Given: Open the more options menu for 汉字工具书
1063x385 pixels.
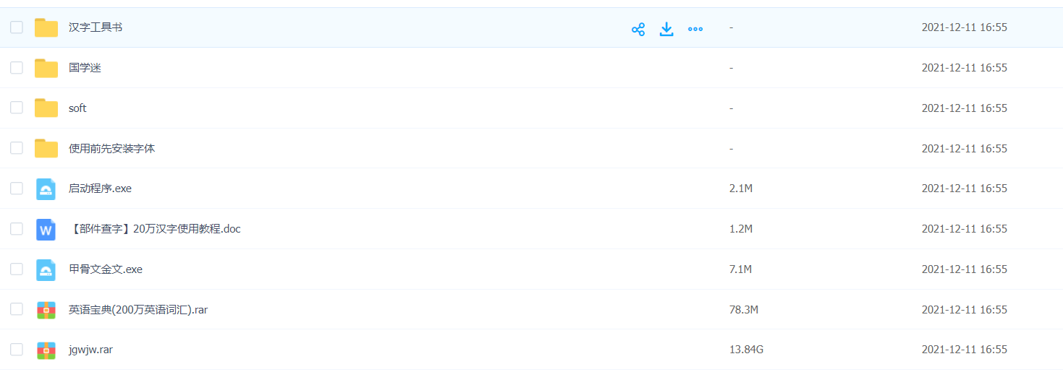Looking at the screenshot, I should click(x=695, y=29).
